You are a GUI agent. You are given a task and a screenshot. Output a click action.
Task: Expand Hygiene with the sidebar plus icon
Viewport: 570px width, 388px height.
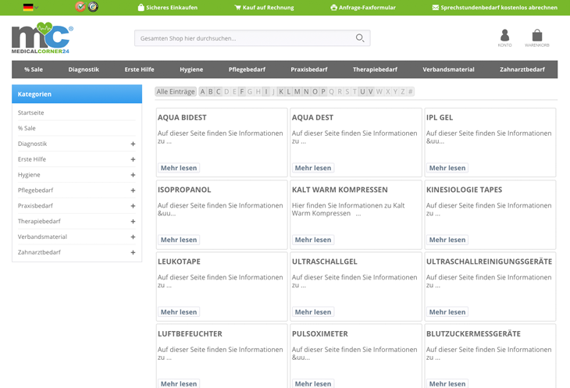tap(133, 175)
